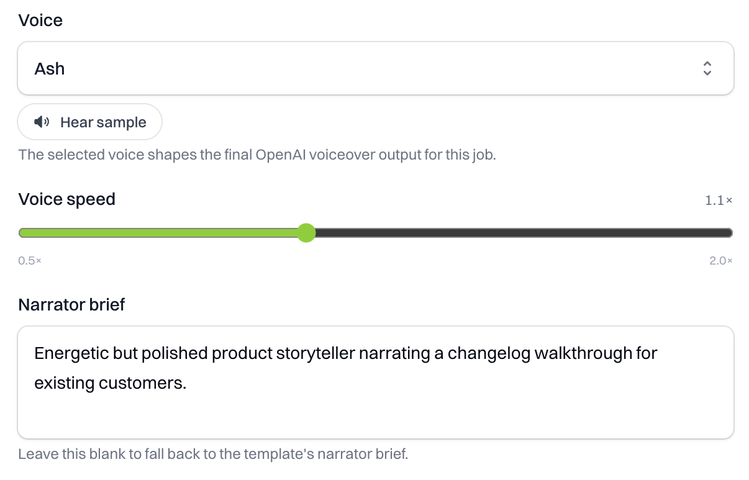The height and width of the screenshot is (480, 749).
Task: Place cursor on word walkthrough in narrator brief
Action: click(583, 354)
